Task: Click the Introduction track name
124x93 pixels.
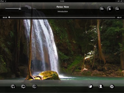Action: click(x=63, y=11)
